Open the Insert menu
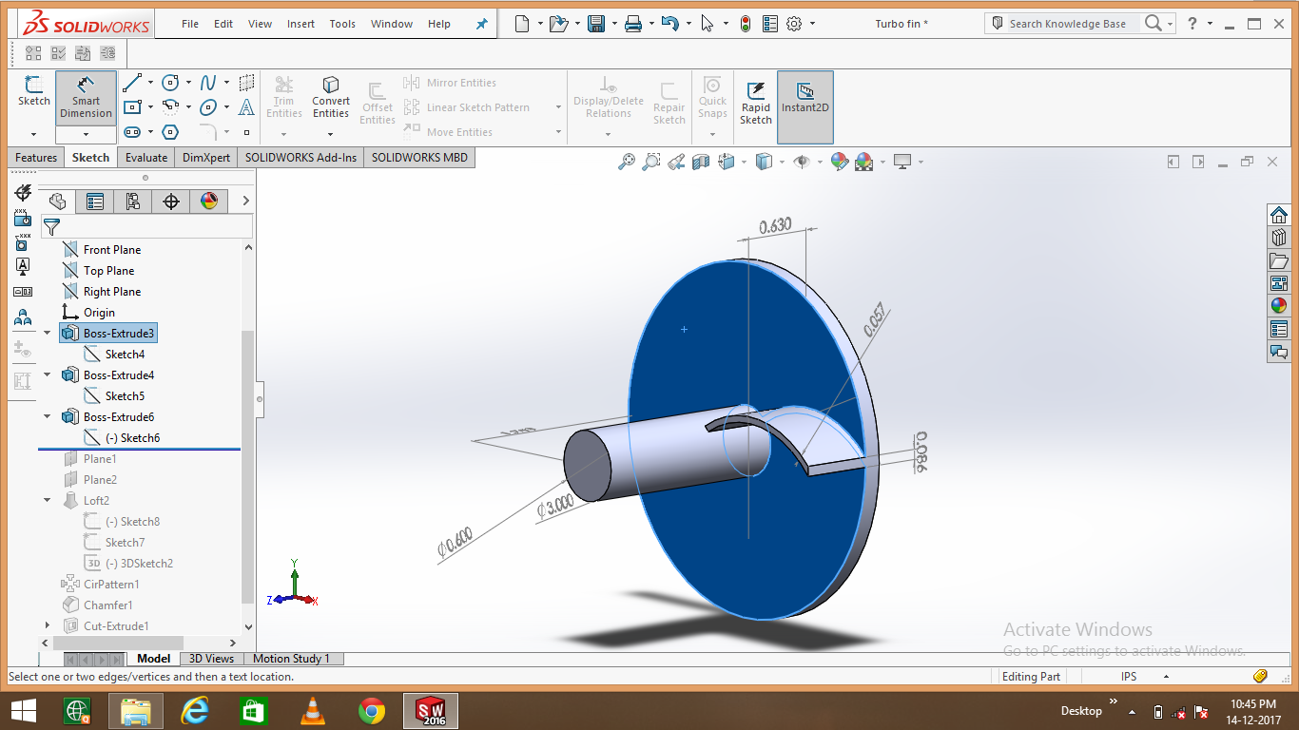 [301, 24]
